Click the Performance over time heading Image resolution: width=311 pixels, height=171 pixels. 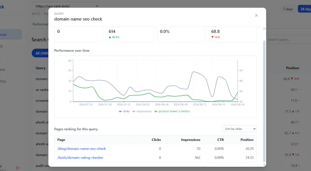tap(72, 50)
